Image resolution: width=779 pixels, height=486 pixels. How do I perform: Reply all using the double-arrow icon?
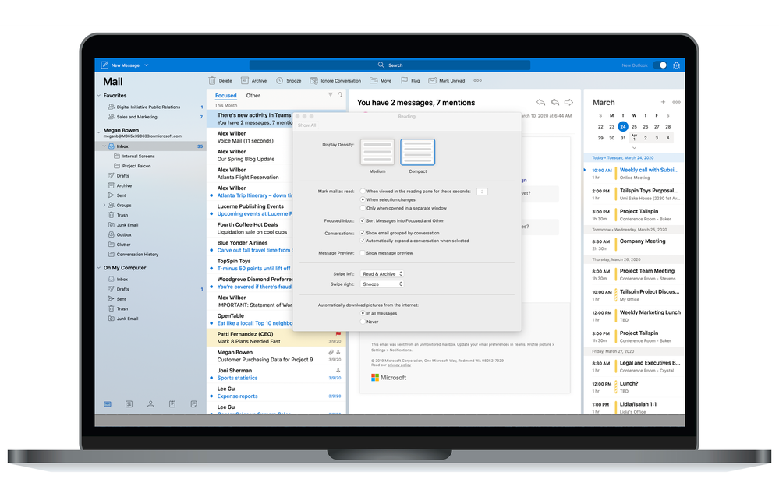554,102
